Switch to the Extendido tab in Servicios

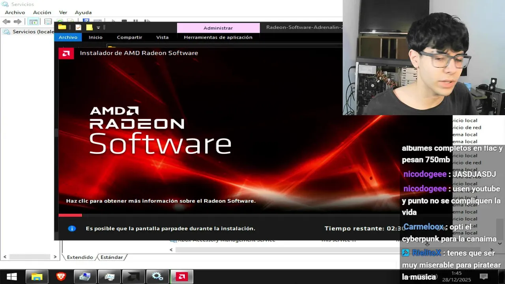click(x=80, y=257)
